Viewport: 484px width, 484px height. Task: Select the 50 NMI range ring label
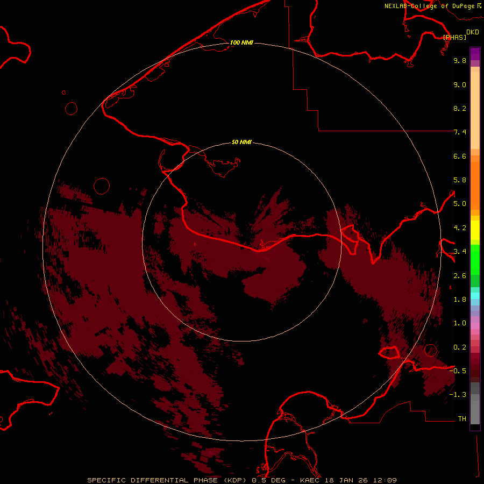coord(241,142)
